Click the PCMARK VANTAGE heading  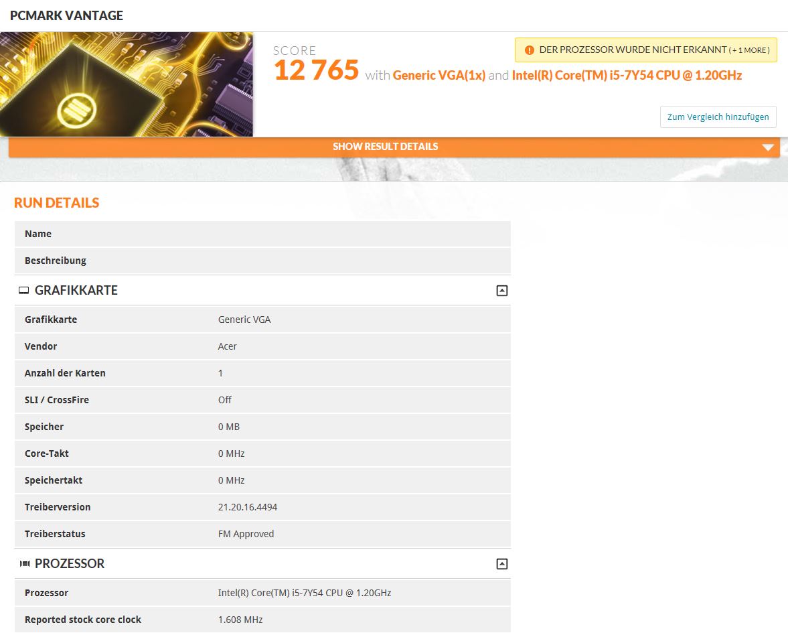pyautogui.click(x=66, y=15)
